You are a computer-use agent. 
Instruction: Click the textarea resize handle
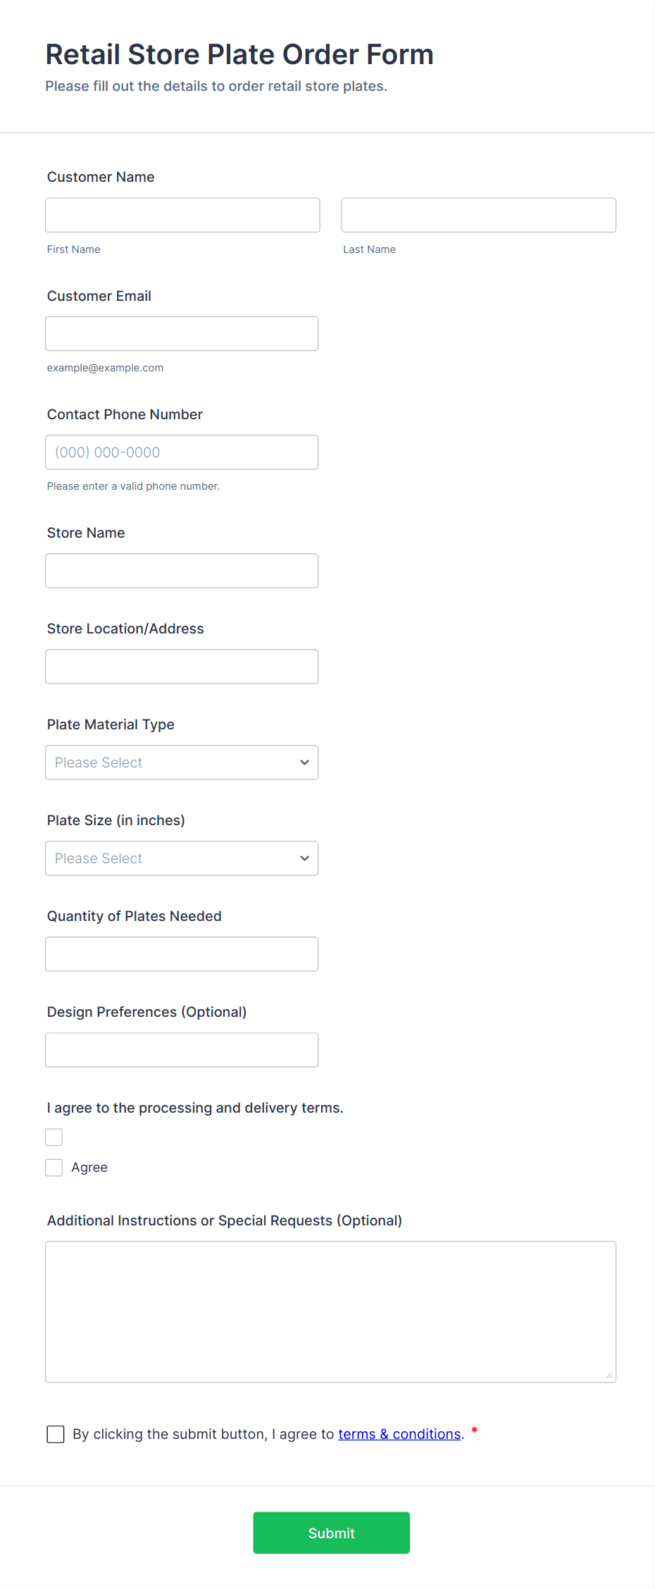(x=609, y=1375)
